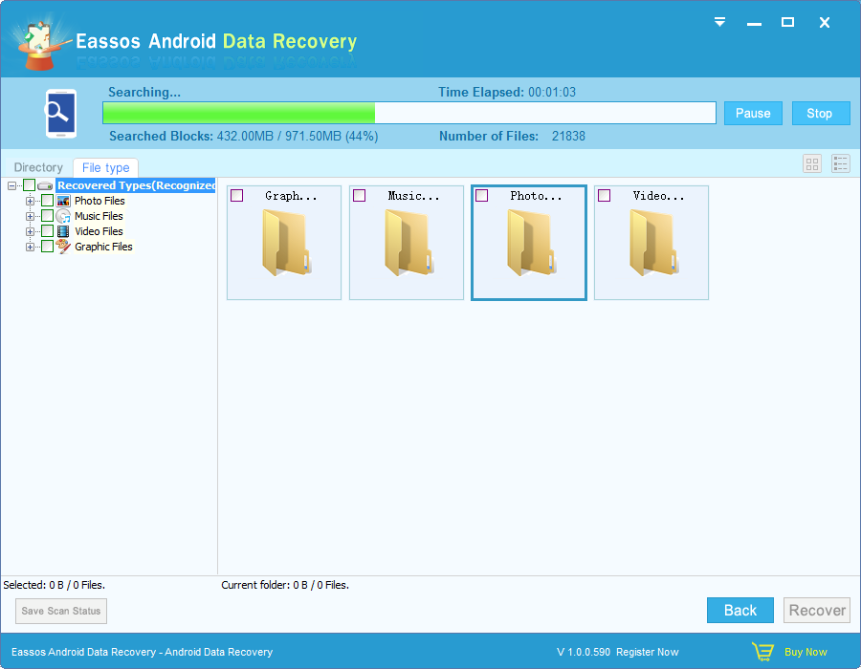Close the Eassos window
This screenshot has height=669, width=861.
[825, 23]
